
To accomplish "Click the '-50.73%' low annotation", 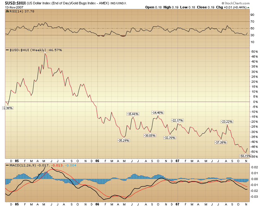I will (245, 156).
